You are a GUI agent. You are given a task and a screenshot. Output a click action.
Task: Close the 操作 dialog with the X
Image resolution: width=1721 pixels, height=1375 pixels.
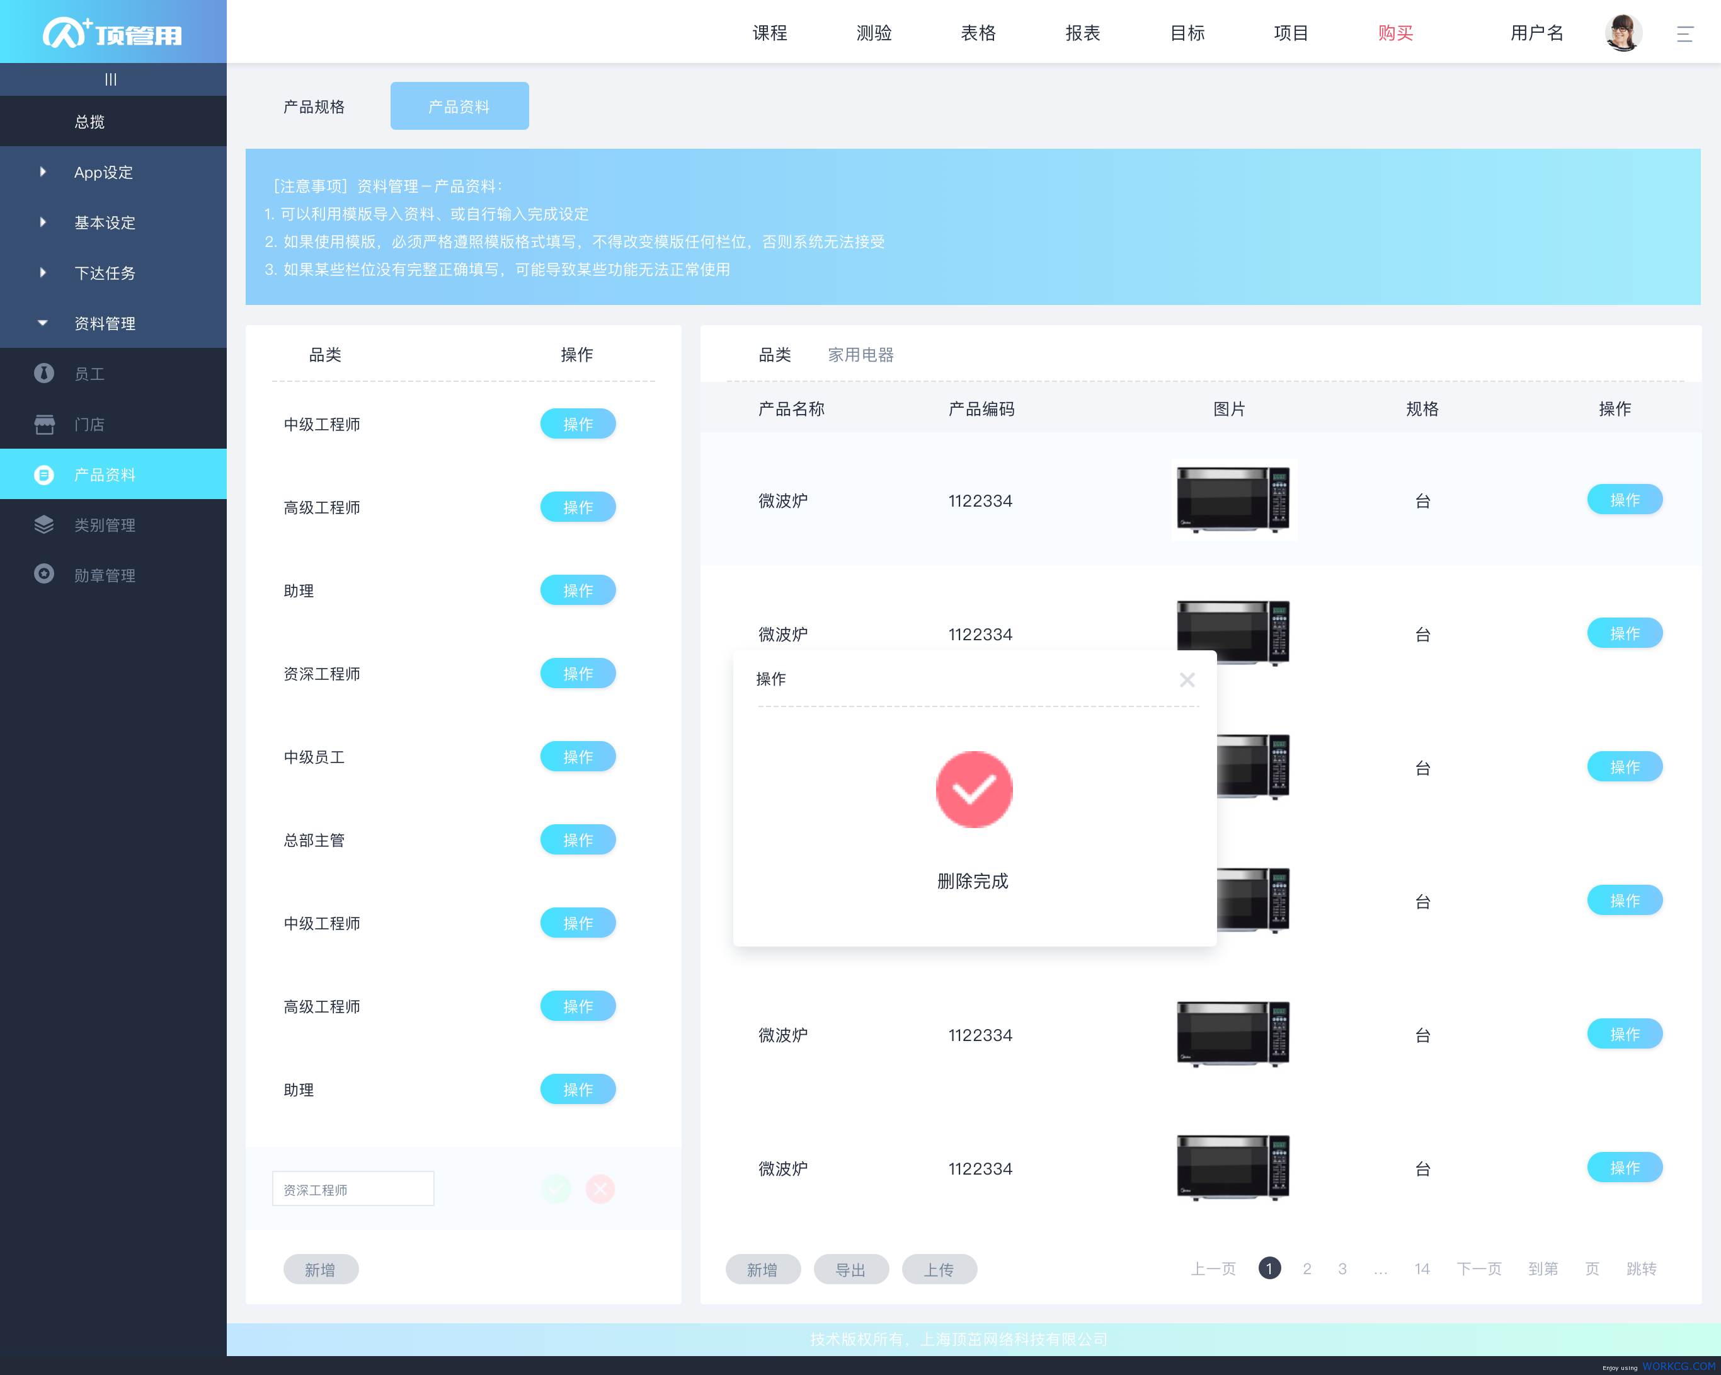pos(1187,679)
